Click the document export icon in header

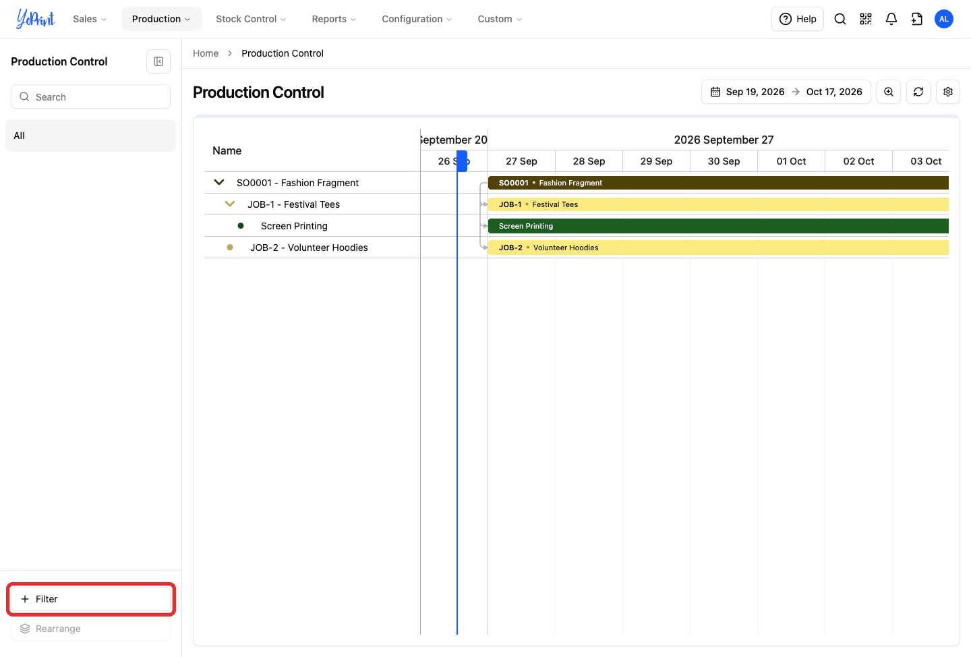tap(917, 19)
